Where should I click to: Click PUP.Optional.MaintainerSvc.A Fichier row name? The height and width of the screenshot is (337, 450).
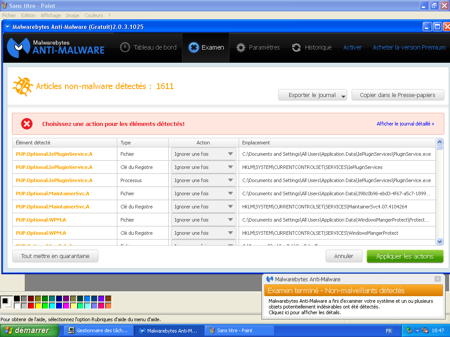coord(53,194)
